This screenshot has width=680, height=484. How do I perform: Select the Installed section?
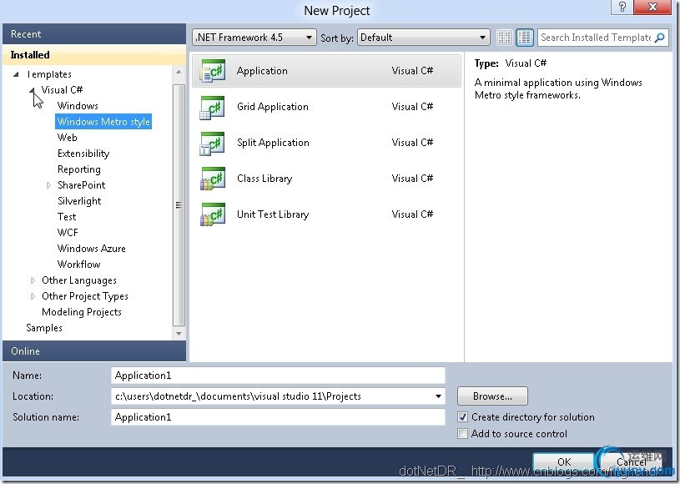[94, 55]
